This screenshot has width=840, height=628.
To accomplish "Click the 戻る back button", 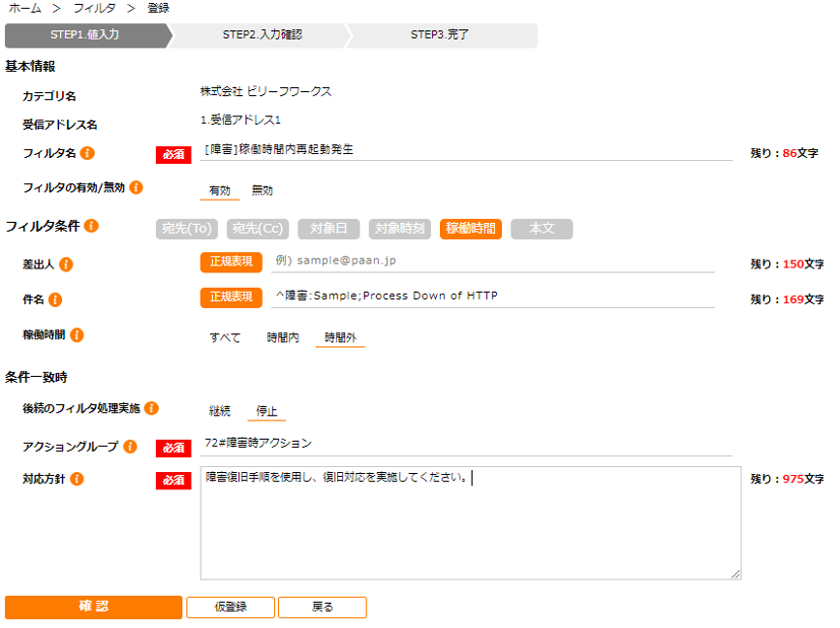I will pyautogui.click(x=323, y=608).
